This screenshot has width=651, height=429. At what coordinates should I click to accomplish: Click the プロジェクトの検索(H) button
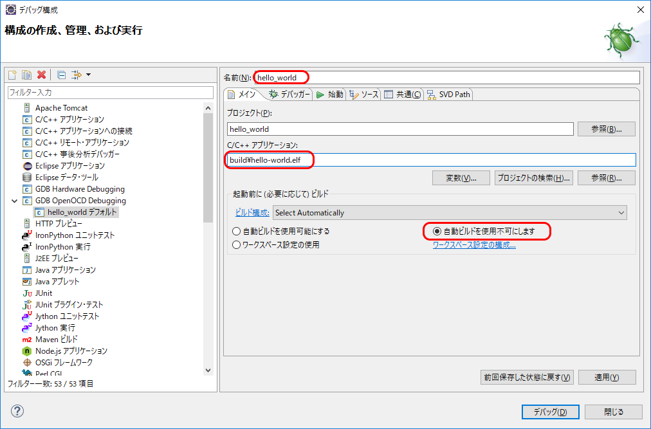click(533, 178)
